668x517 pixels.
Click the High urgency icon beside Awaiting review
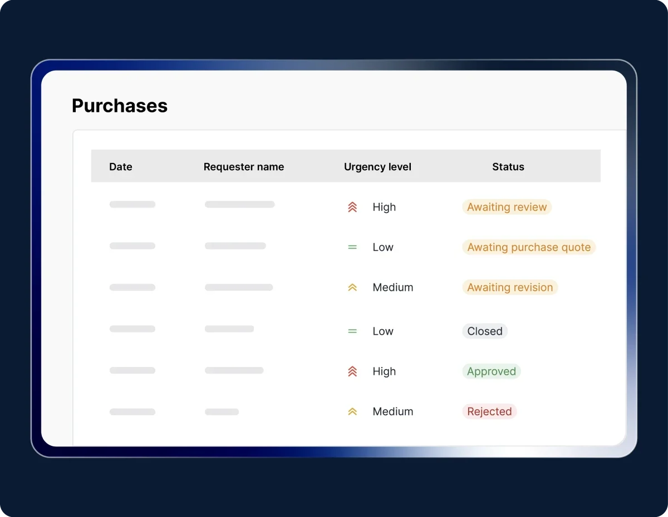(x=352, y=207)
